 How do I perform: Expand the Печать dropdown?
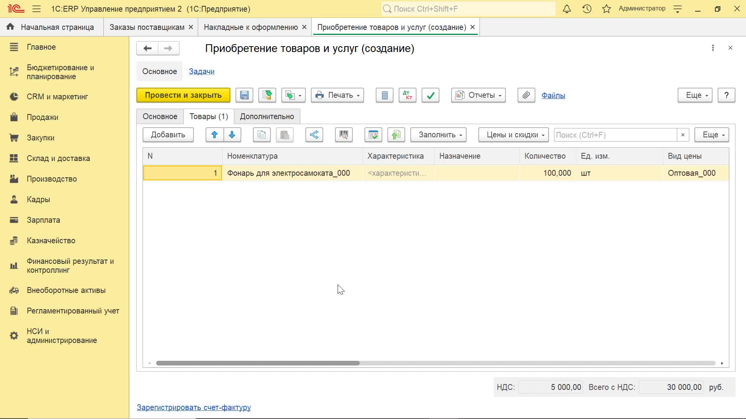click(x=337, y=95)
